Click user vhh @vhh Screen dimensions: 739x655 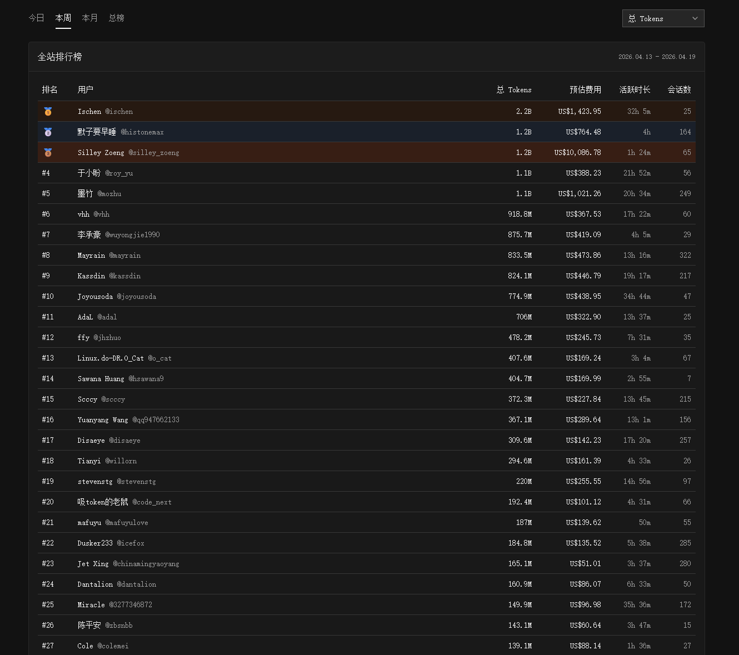pyautogui.click(x=93, y=214)
